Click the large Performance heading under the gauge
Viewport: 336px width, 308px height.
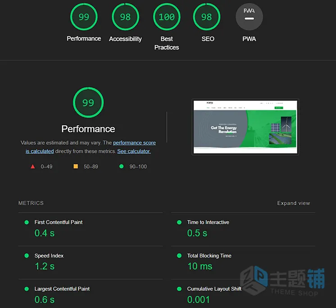[88, 129]
